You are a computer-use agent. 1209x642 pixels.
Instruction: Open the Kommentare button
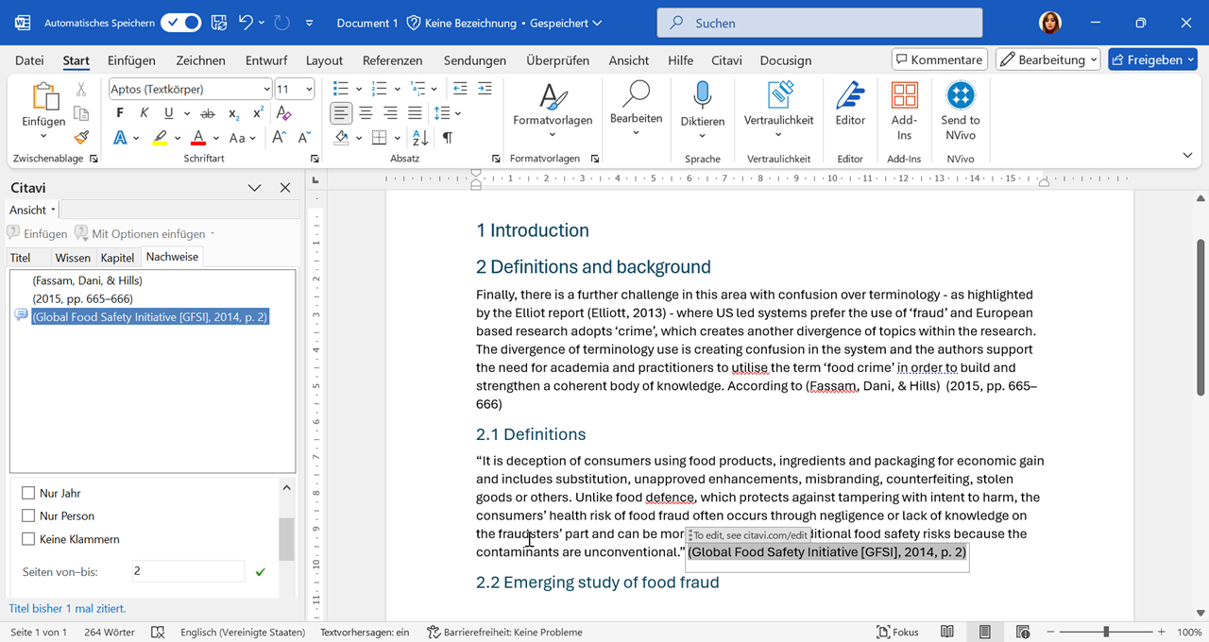pos(939,59)
